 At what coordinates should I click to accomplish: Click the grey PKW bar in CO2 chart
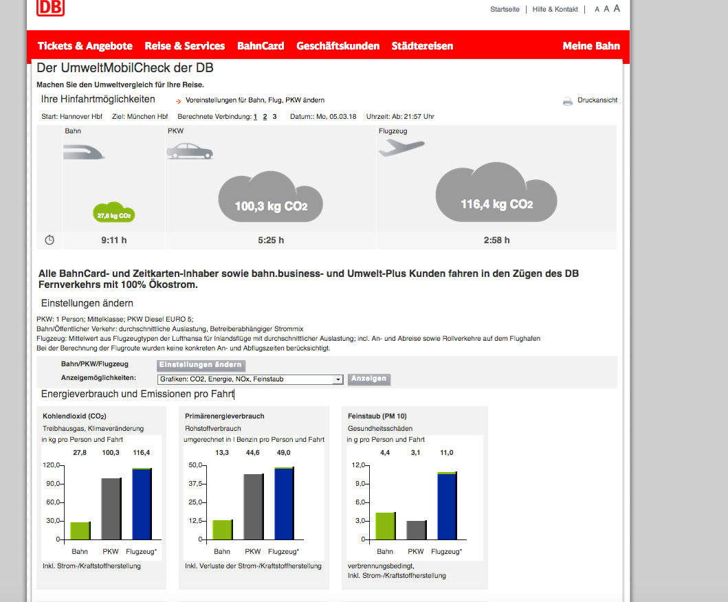111,509
